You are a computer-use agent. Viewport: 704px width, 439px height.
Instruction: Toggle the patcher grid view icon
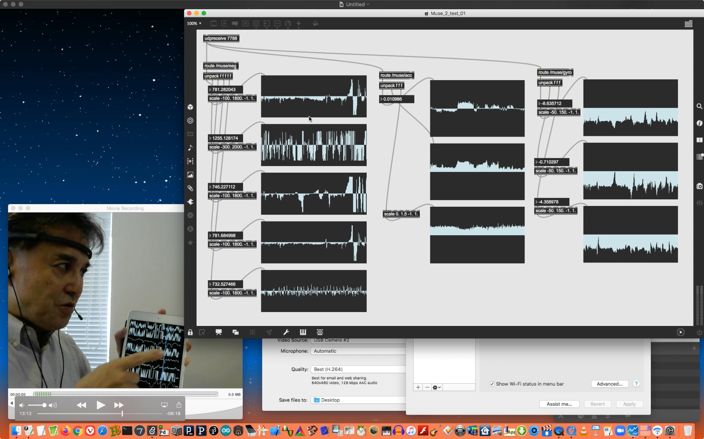(688, 24)
